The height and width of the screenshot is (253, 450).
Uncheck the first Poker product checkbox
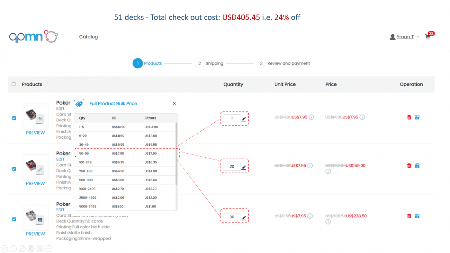(x=14, y=118)
